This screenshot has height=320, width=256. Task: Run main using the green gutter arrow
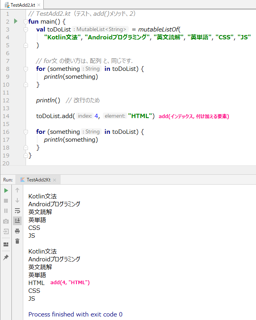[x=16, y=21]
